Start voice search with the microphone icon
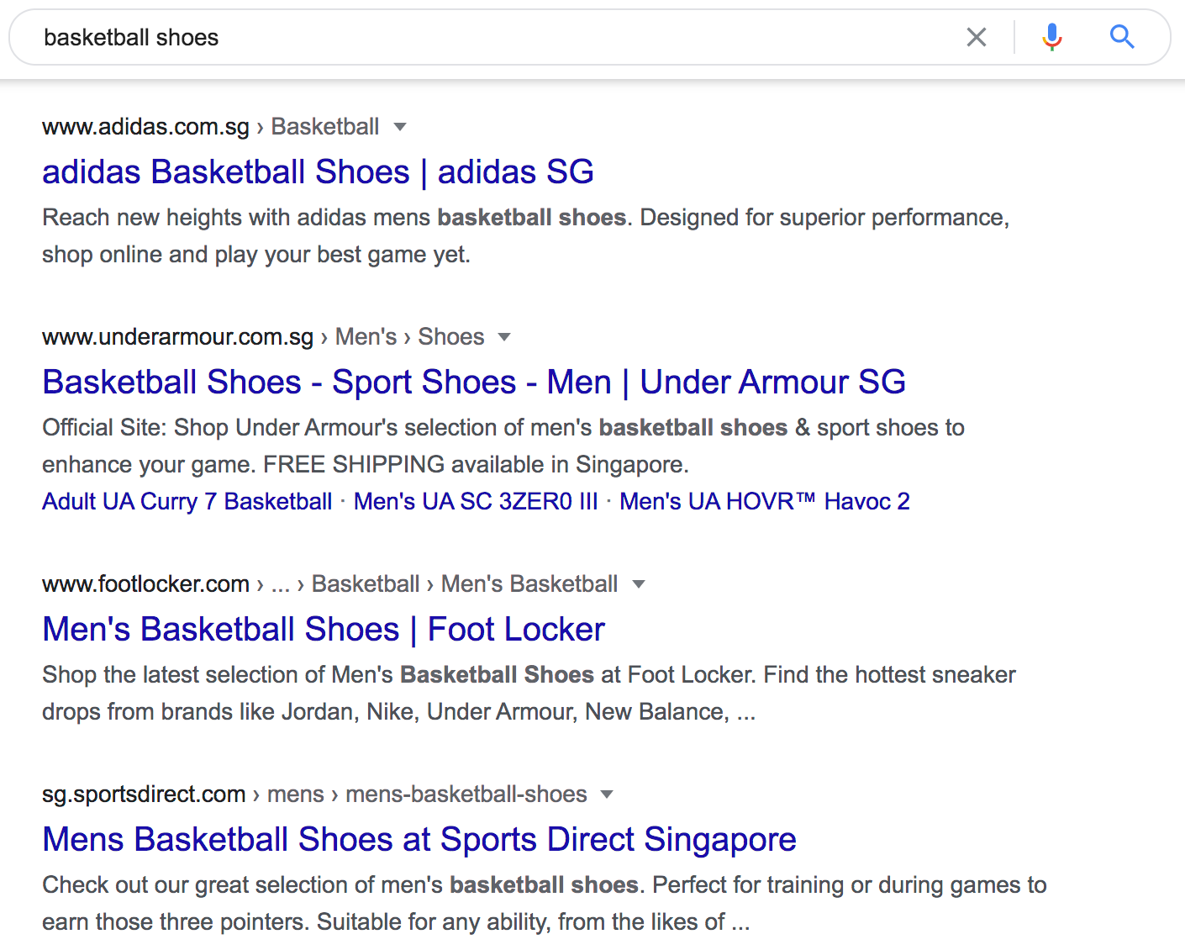Screen dimensions: 1185x950 tap(1051, 37)
